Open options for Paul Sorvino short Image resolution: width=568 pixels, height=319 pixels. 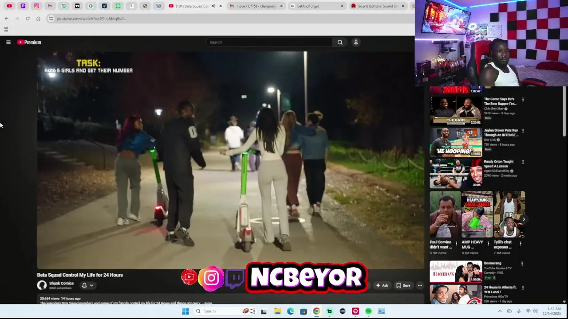456,243
